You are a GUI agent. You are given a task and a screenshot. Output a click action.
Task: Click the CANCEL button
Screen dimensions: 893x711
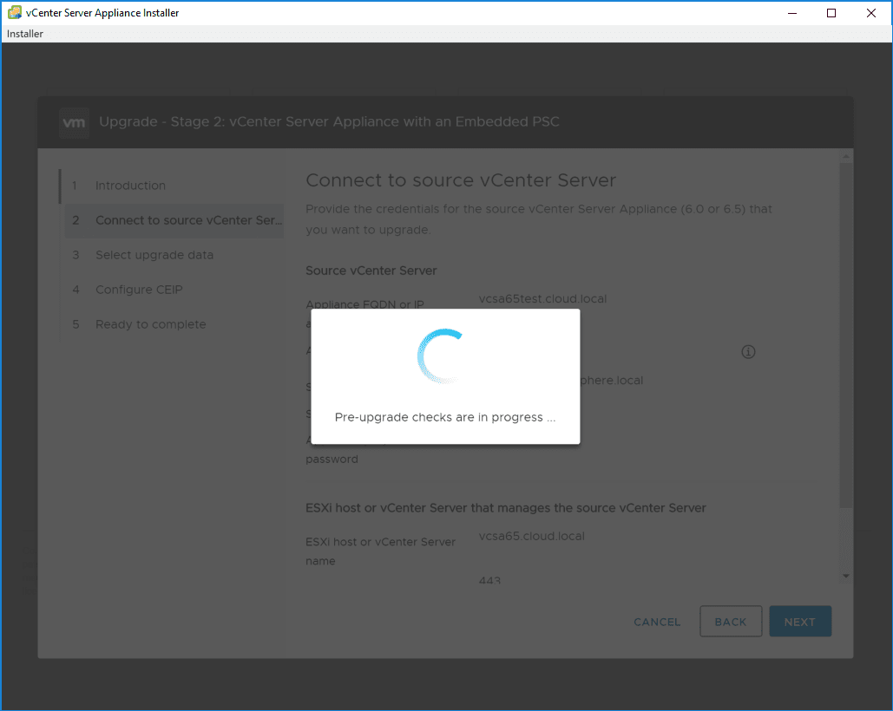657,622
